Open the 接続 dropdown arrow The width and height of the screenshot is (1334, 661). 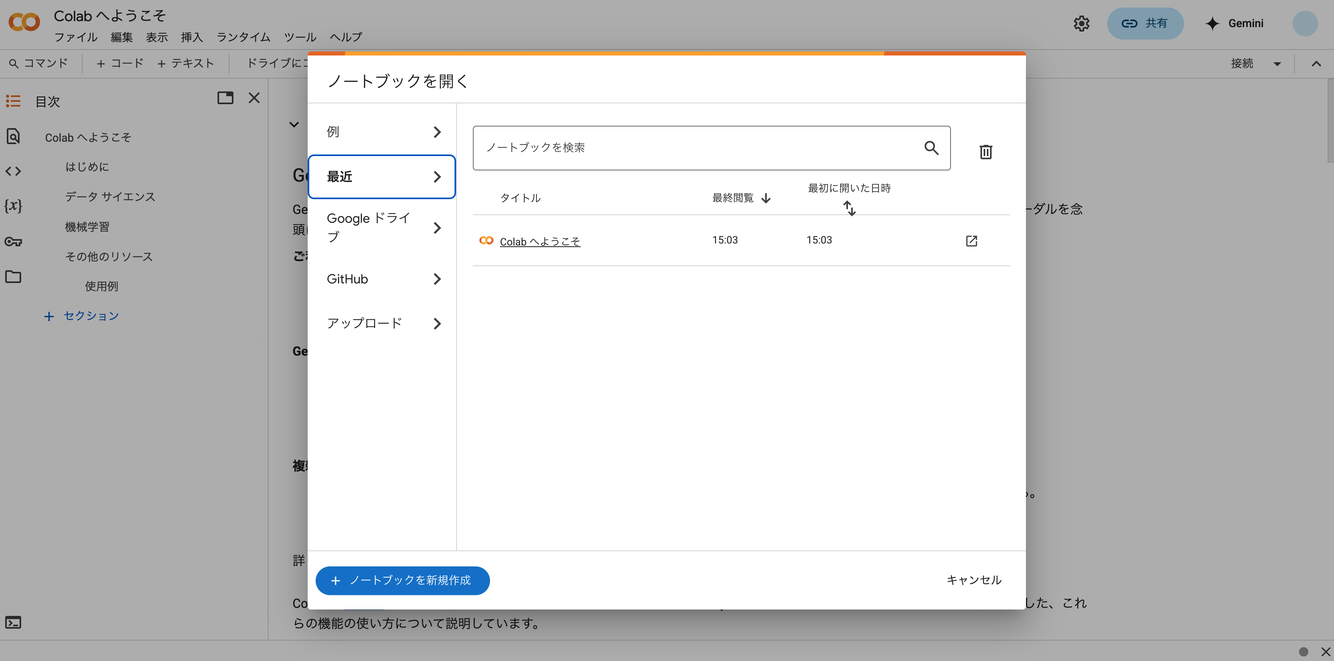pyautogui.click(x=1277, y=64)
